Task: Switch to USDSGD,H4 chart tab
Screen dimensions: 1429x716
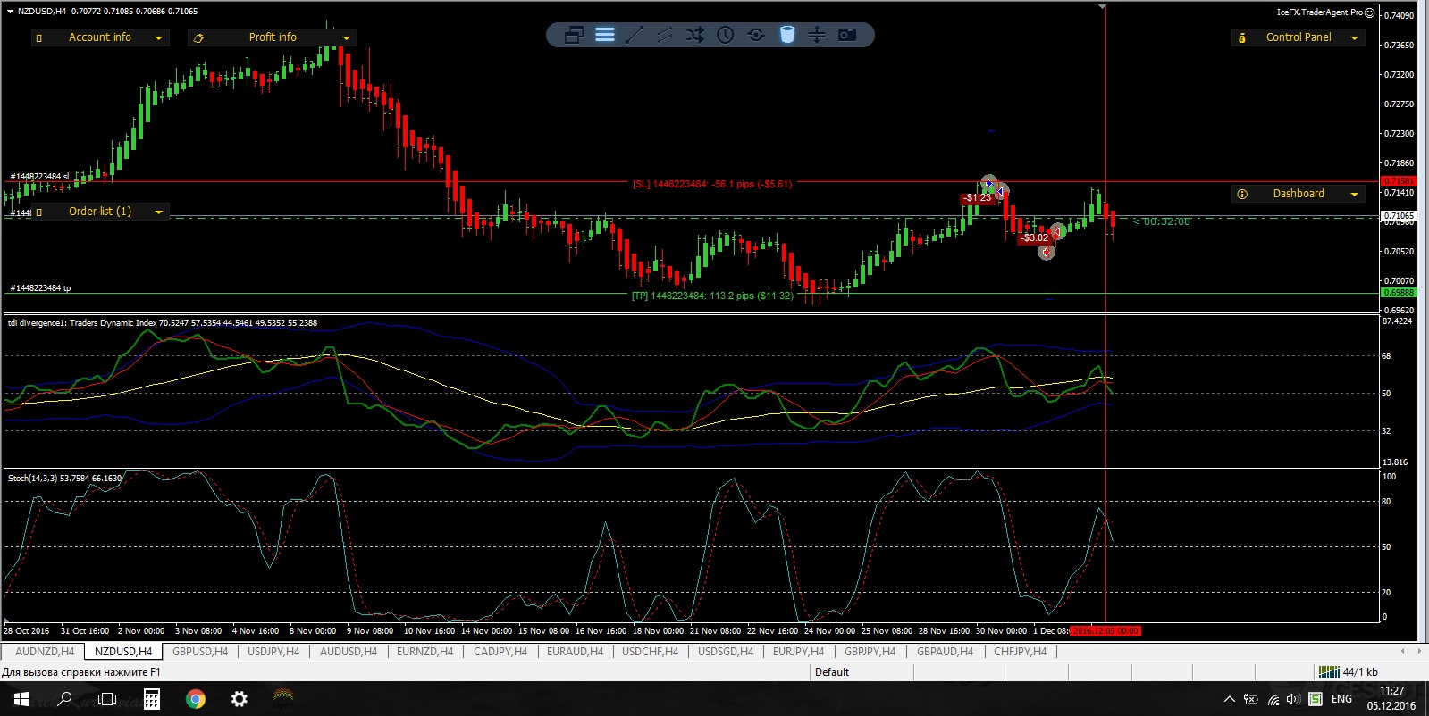Action: click(726, 652)
